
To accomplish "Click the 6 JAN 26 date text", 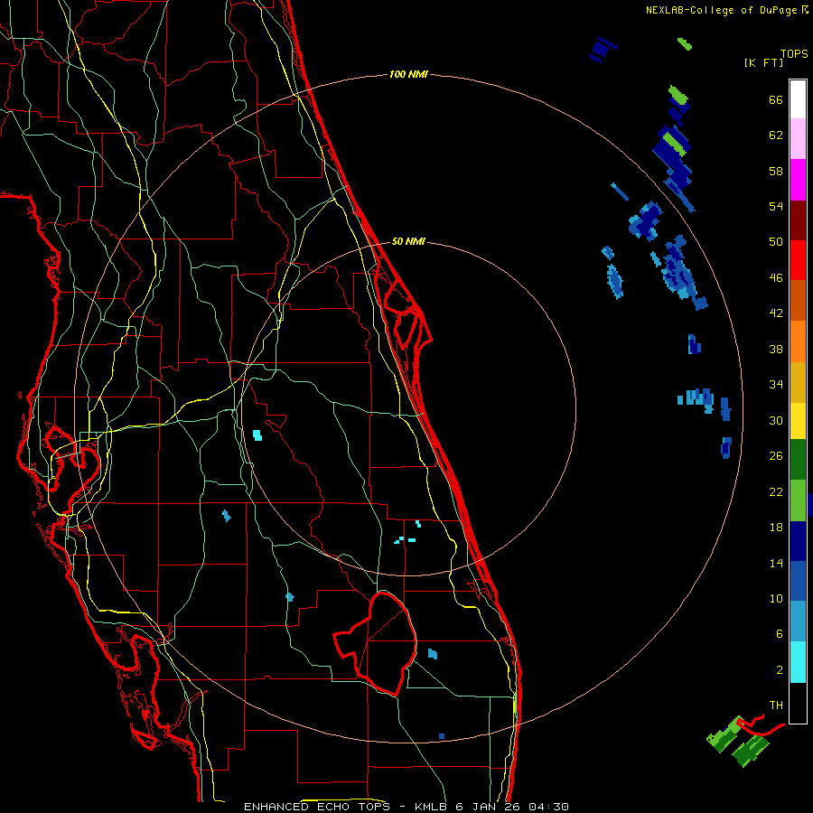I will click(x=490, y=807).
